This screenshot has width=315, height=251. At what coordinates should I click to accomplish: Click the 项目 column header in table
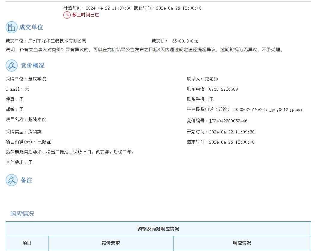(27, 243)
